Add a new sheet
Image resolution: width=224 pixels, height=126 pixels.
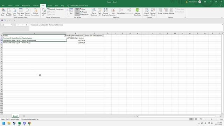pyautogui.click(x=24, y=116)
